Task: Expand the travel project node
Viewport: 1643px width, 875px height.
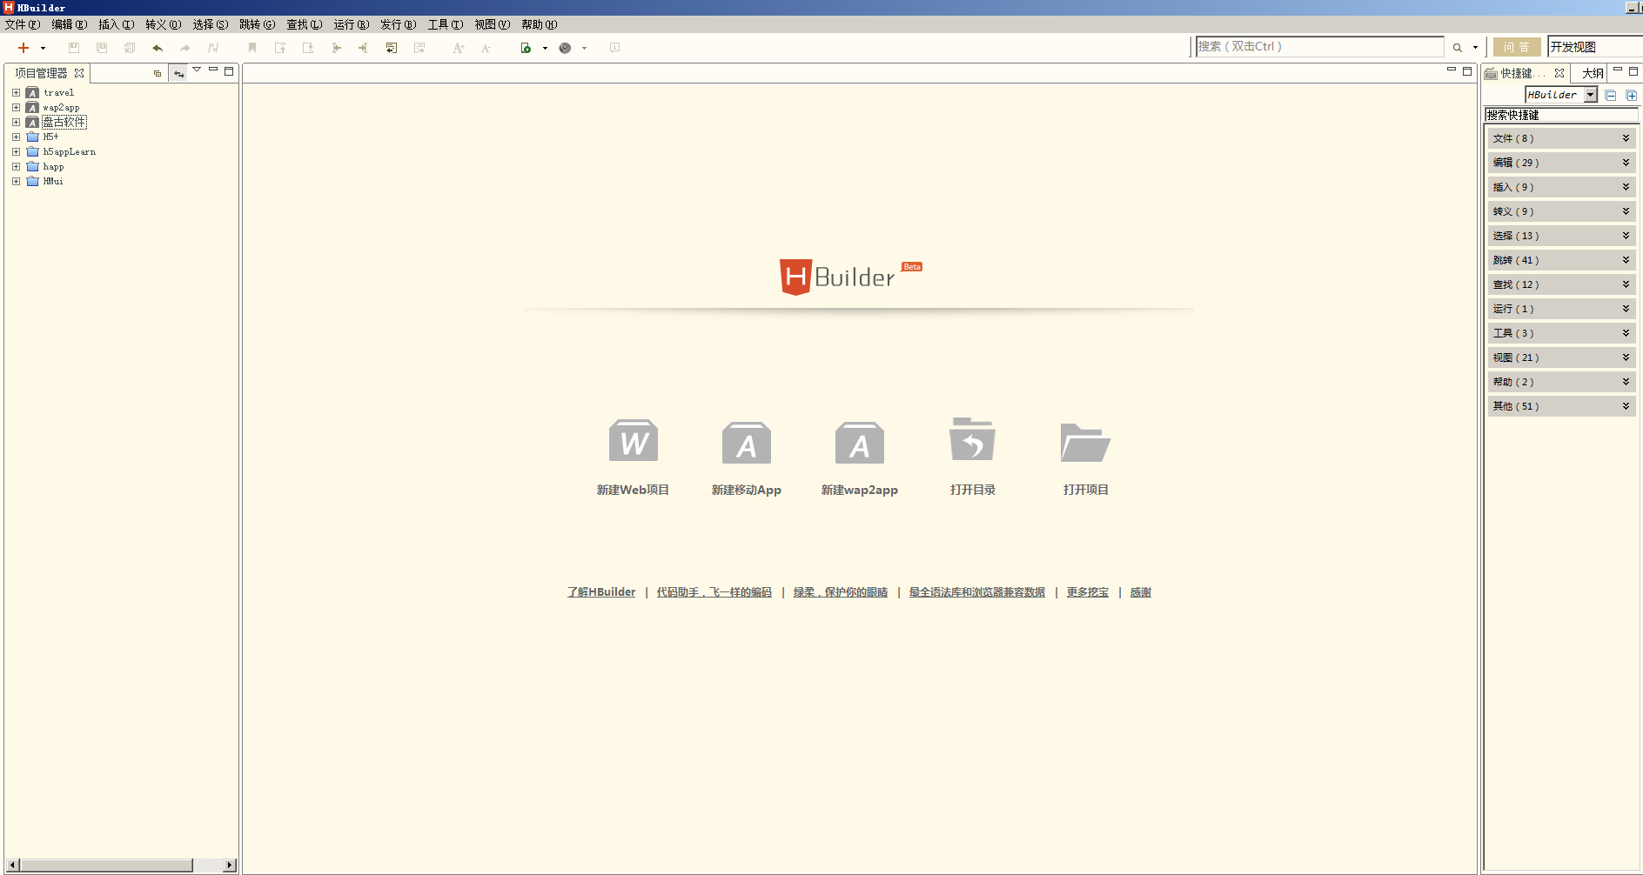Action: pyautogui.click(x=16, y=92)
